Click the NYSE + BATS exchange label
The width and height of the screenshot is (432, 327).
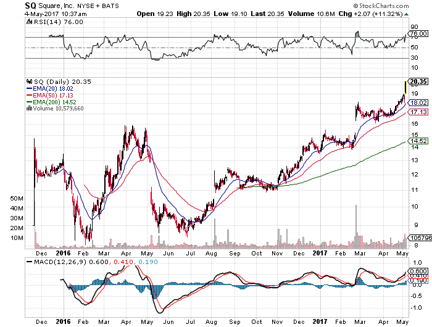point(98,6)
